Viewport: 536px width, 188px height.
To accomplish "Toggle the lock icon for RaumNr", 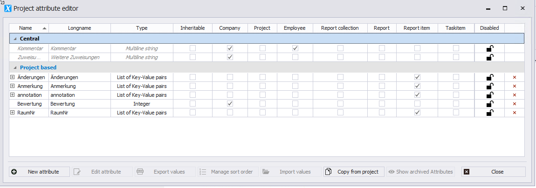I will (x=489, y=113).
